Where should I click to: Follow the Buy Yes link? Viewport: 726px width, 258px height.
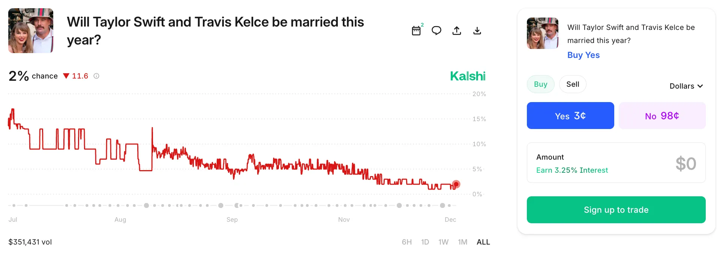583,55
